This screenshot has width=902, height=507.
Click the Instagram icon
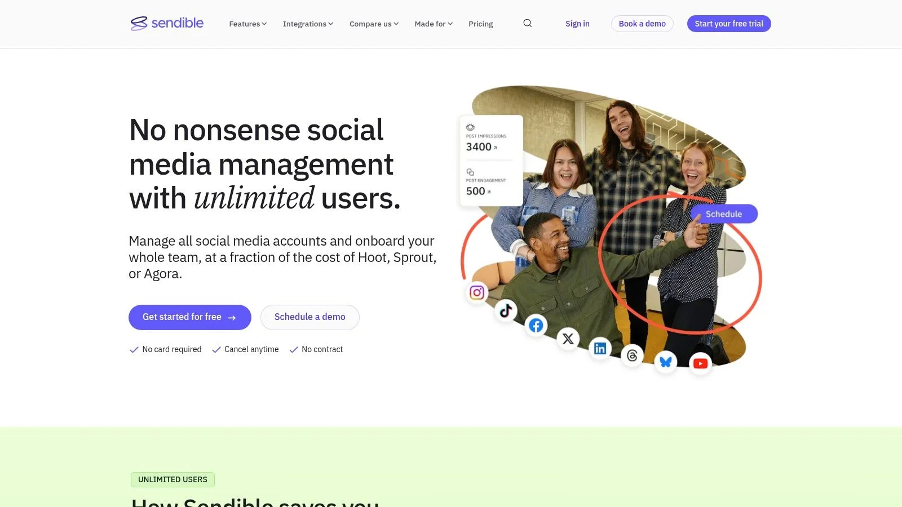pos(477,292)
